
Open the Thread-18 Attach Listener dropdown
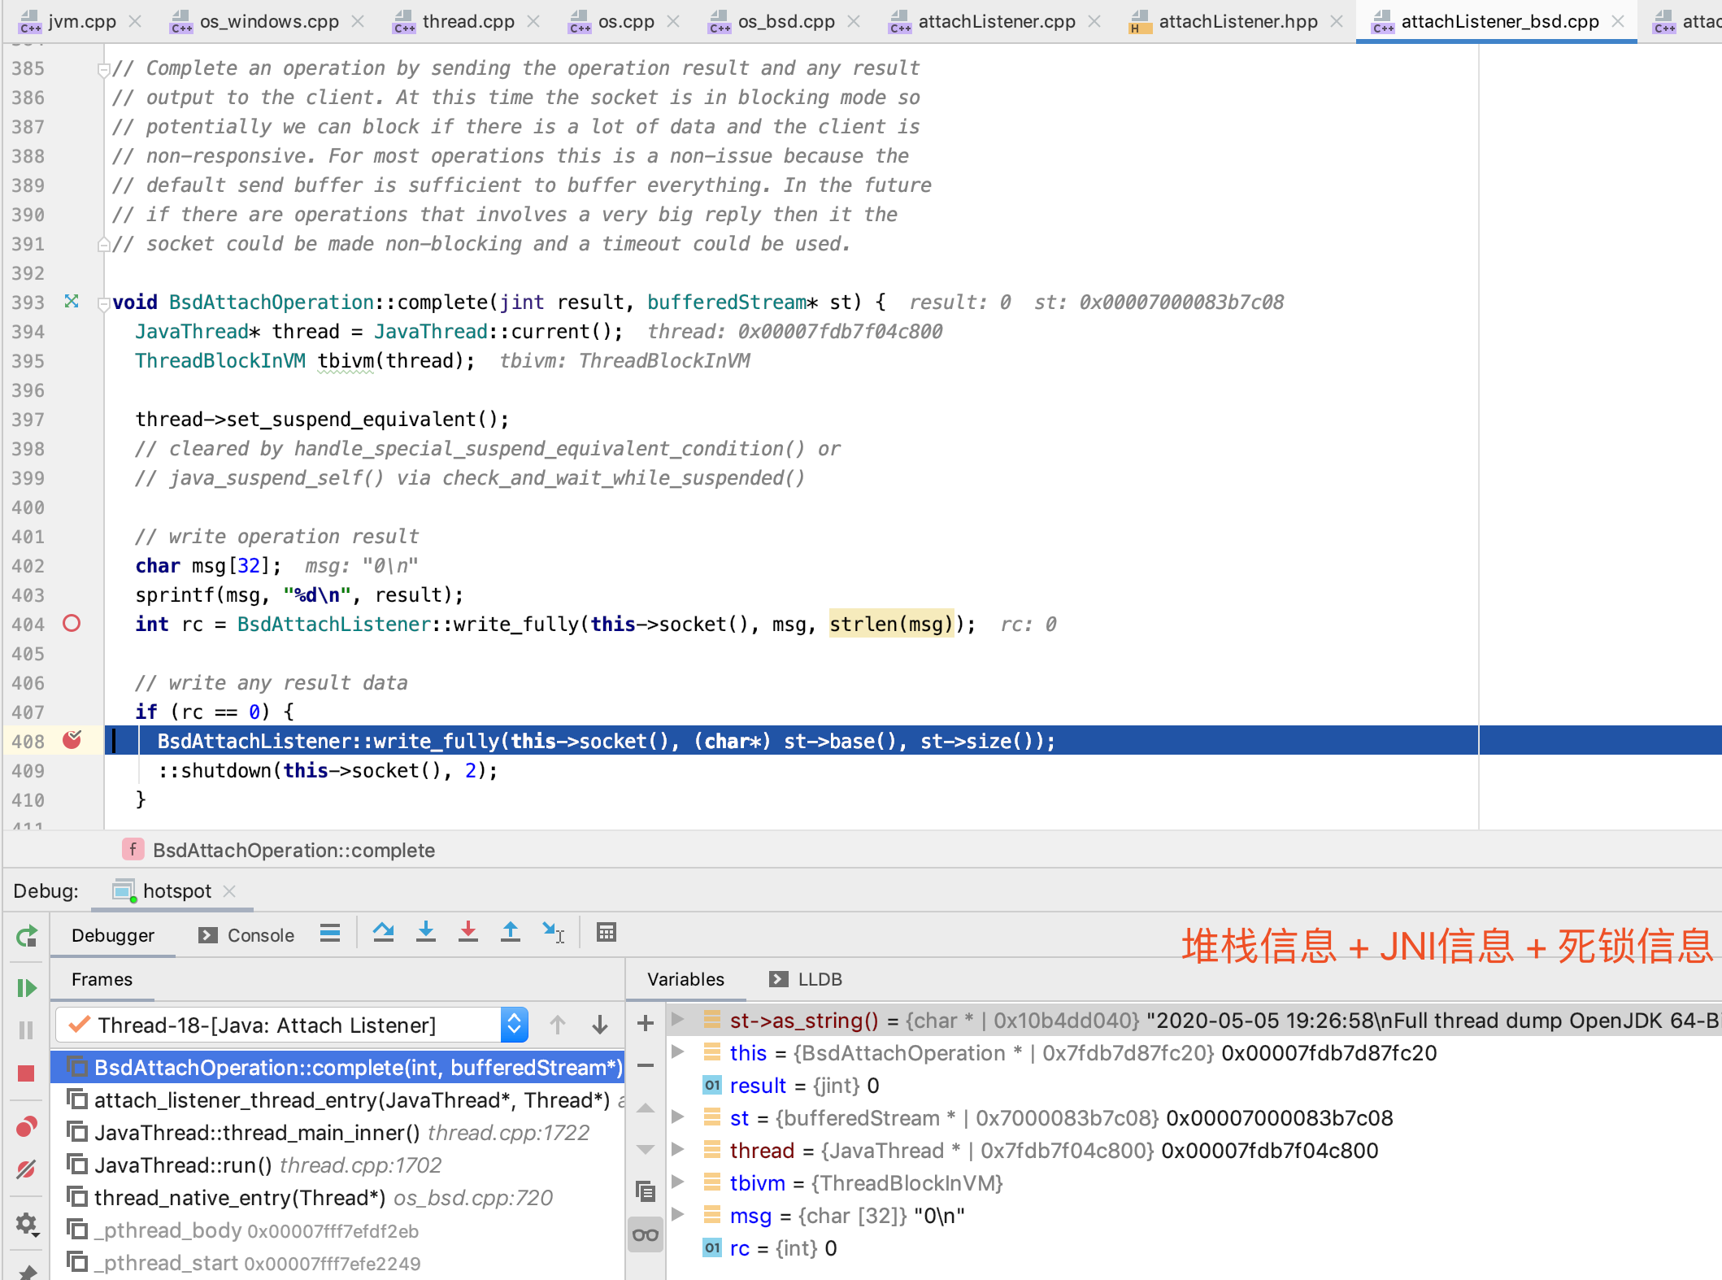click(x=514, y=1025)
